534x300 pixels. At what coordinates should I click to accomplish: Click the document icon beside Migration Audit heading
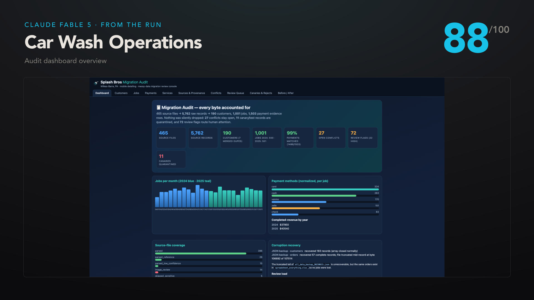(x=158, y=107)
